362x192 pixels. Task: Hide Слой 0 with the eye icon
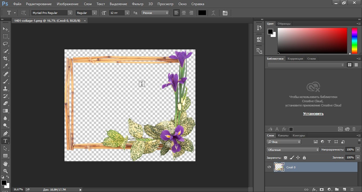coord(269,167)
